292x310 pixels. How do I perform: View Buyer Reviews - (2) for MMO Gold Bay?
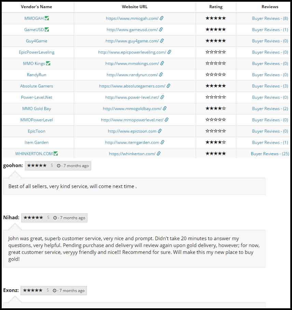(x=270, y=108)
